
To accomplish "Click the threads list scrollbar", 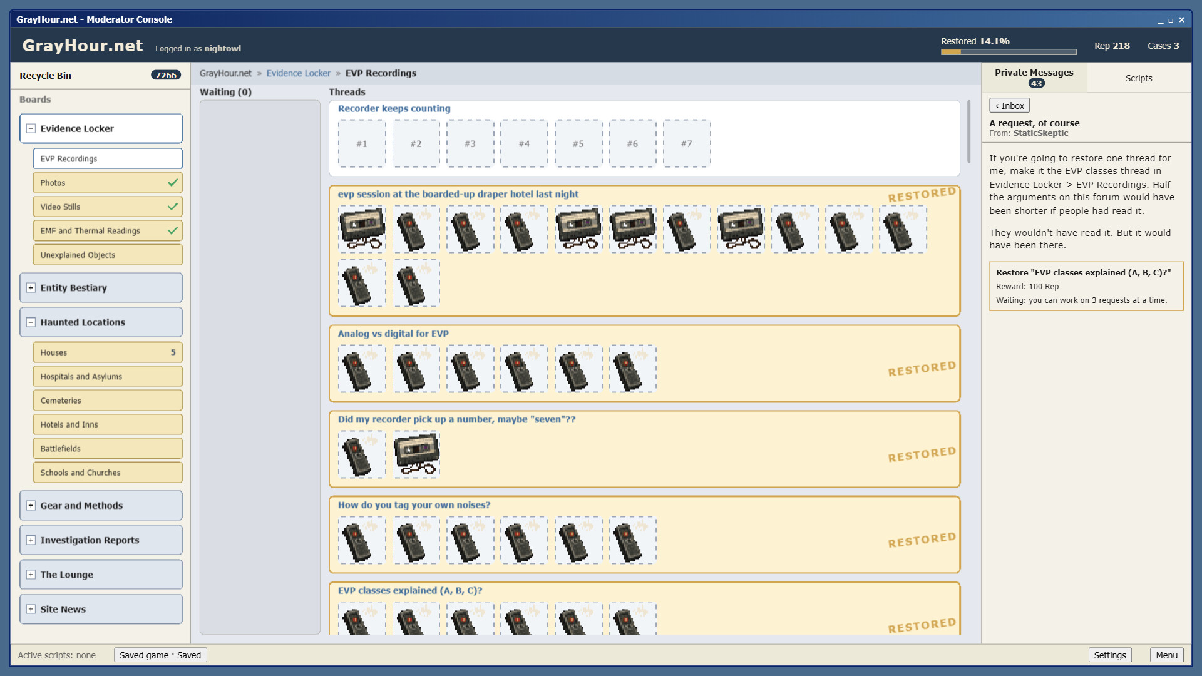I will point(968,131).
